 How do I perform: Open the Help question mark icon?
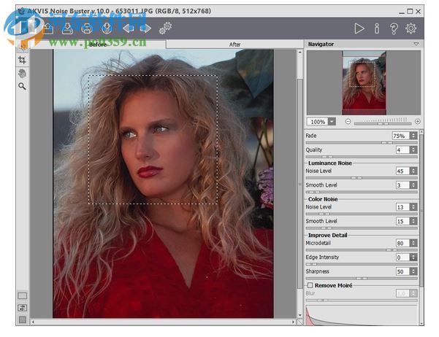394,28
